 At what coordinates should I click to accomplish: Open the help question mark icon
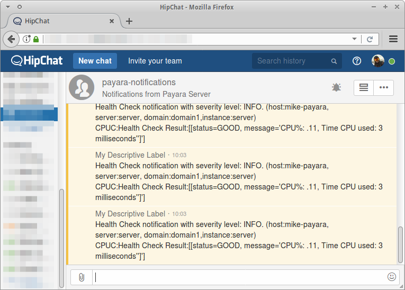[357, 61]
